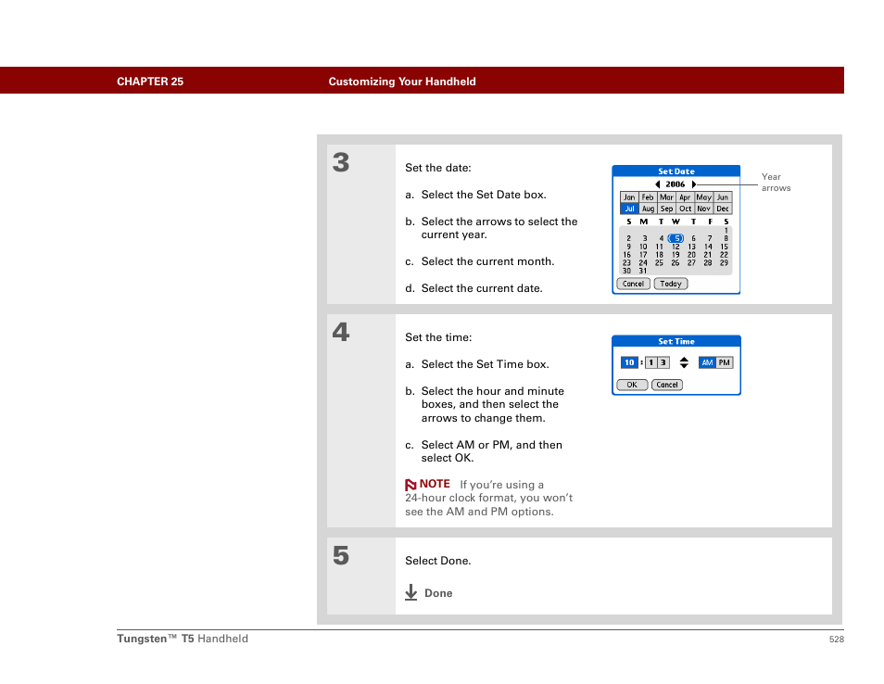
Task: Click 'Select Done.' instruction text
Action: (438, 561)
